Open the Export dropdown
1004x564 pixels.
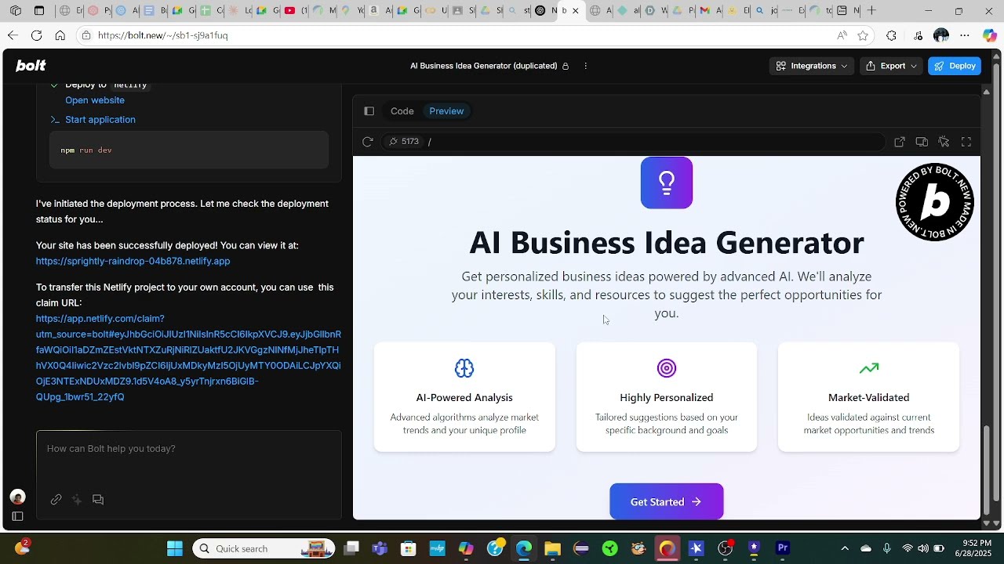pos(892,66)
